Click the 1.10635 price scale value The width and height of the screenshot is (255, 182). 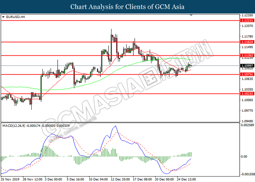(x=247, y=79)
